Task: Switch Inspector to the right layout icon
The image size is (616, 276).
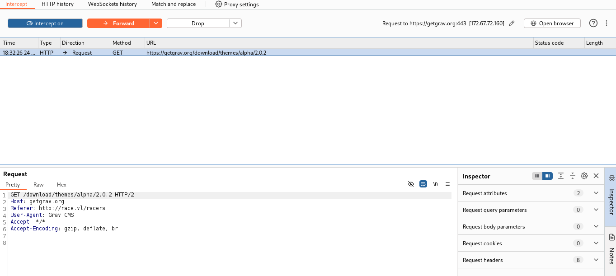Action: (x=547, y=176)
